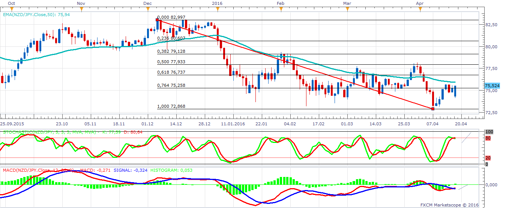Select the Fibonacci 0,000 82,997 level label
The image size is (506, 208).
[x=171, y=17]
